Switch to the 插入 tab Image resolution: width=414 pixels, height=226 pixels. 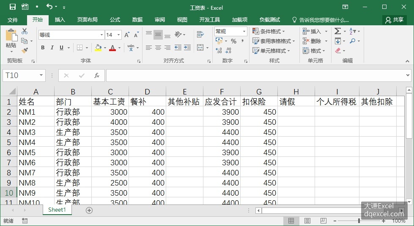tap(60, 20)
